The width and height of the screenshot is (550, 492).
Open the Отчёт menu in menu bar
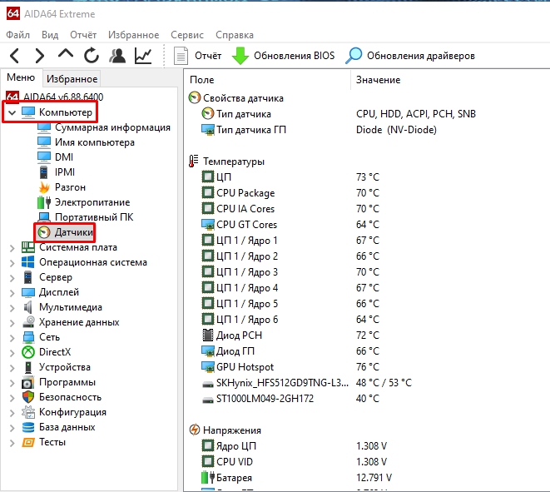pos(83,35)
